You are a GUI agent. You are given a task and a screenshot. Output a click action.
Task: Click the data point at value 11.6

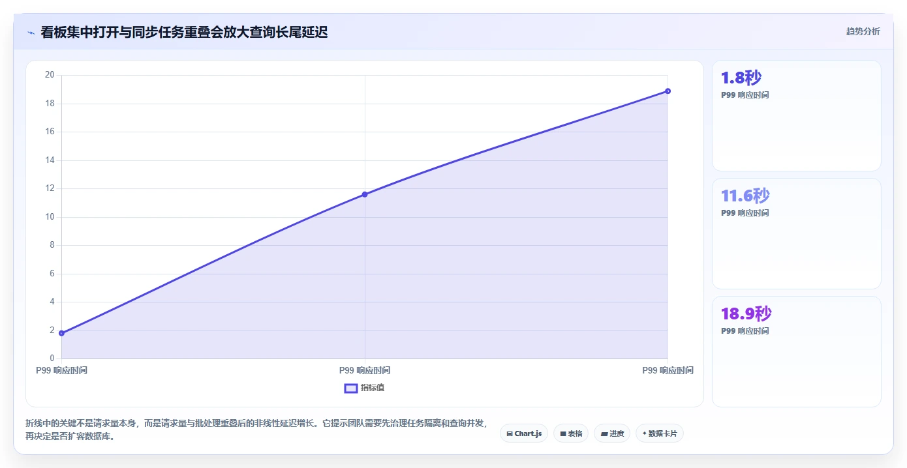365,194
